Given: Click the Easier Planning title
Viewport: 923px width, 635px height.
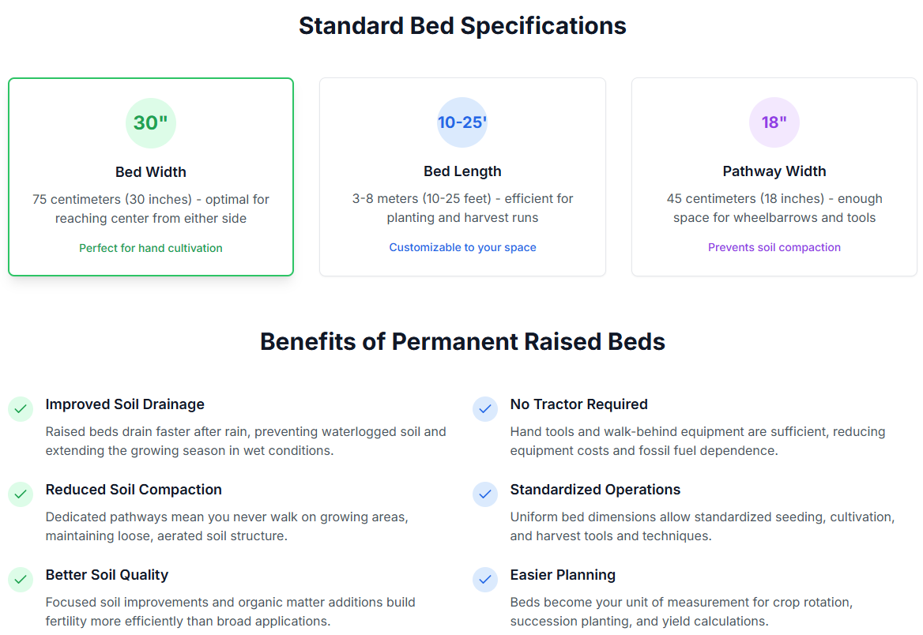Looking at the screenshot, I should (563, 575).
